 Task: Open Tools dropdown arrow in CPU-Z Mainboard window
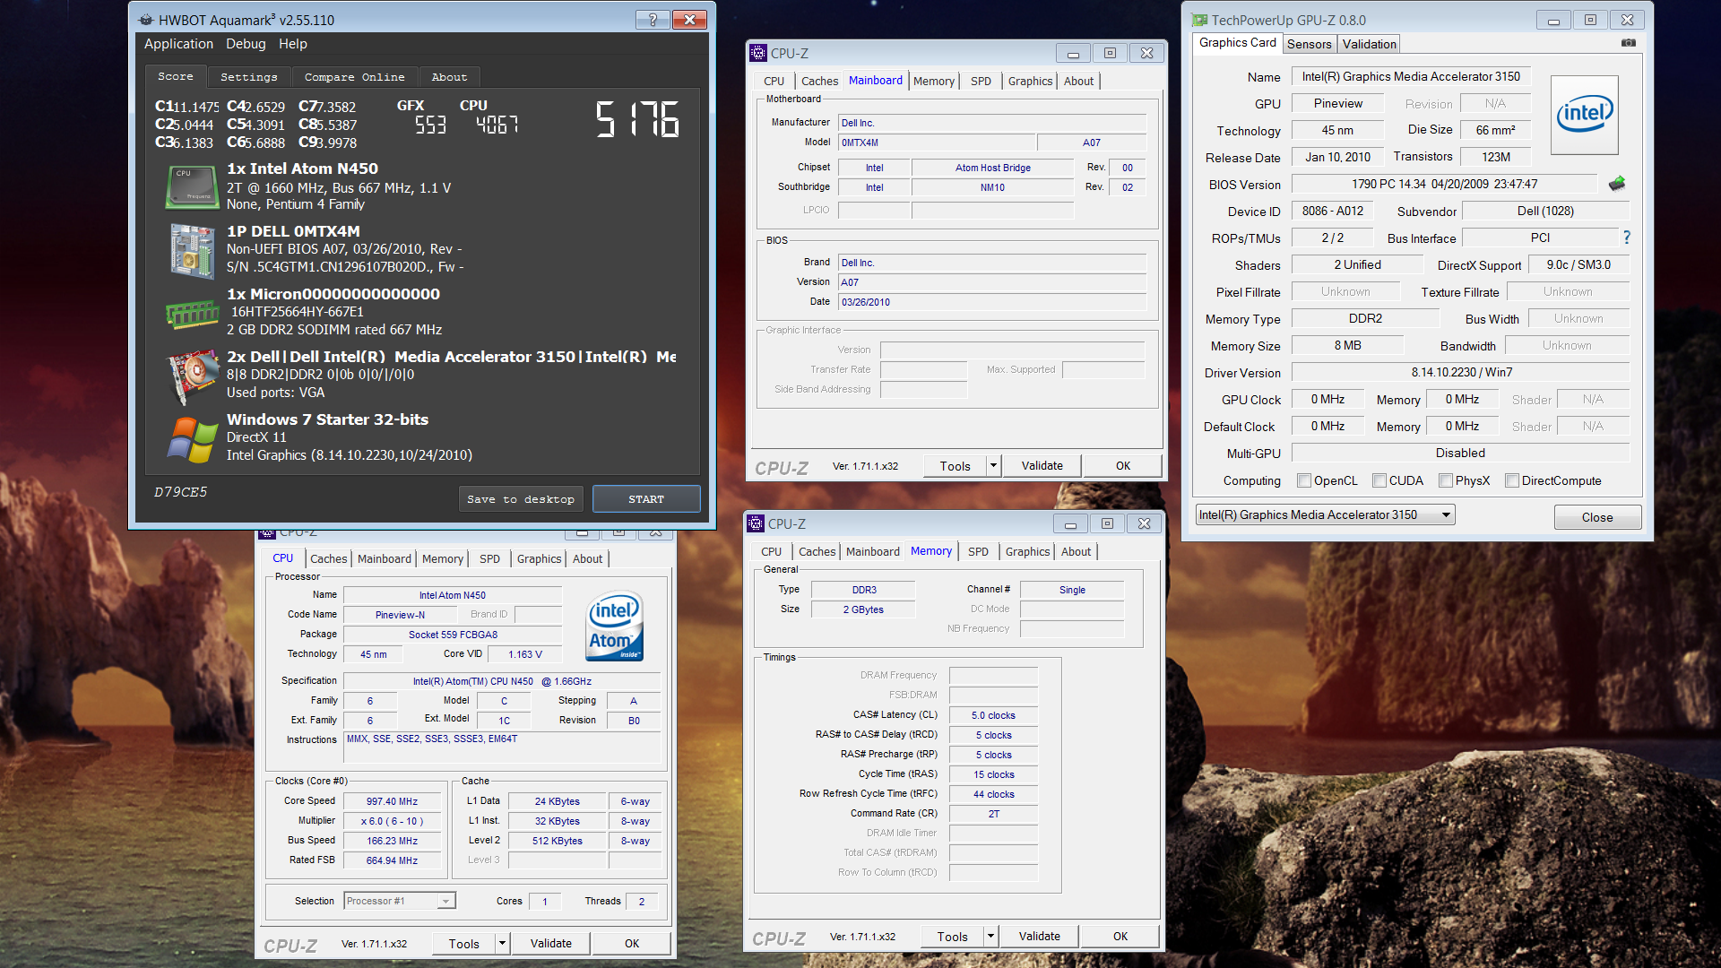coord(992,465)
